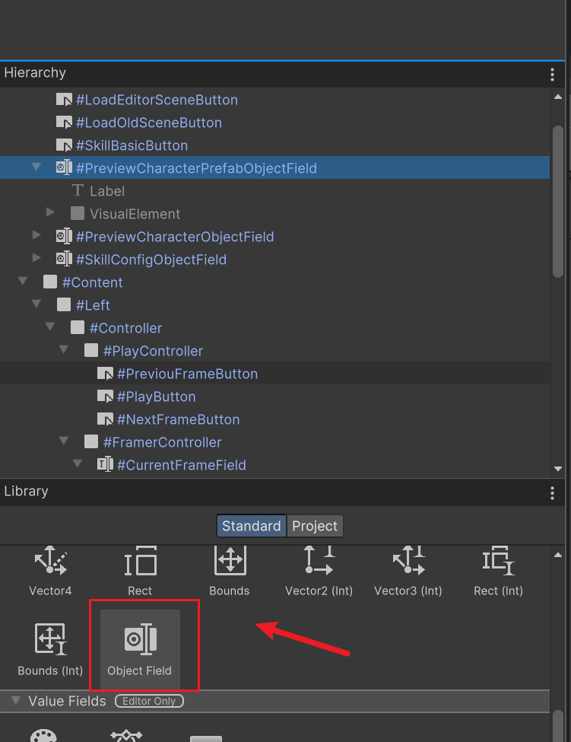Select #LoadEditorSceneButton in the hierarchy
The width and height of the screenshot is (571, 742).
(x=157, y=100)
